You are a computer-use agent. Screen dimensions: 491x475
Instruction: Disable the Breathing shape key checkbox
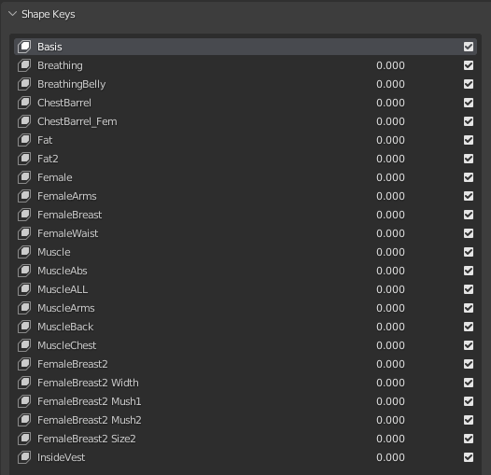469,65
